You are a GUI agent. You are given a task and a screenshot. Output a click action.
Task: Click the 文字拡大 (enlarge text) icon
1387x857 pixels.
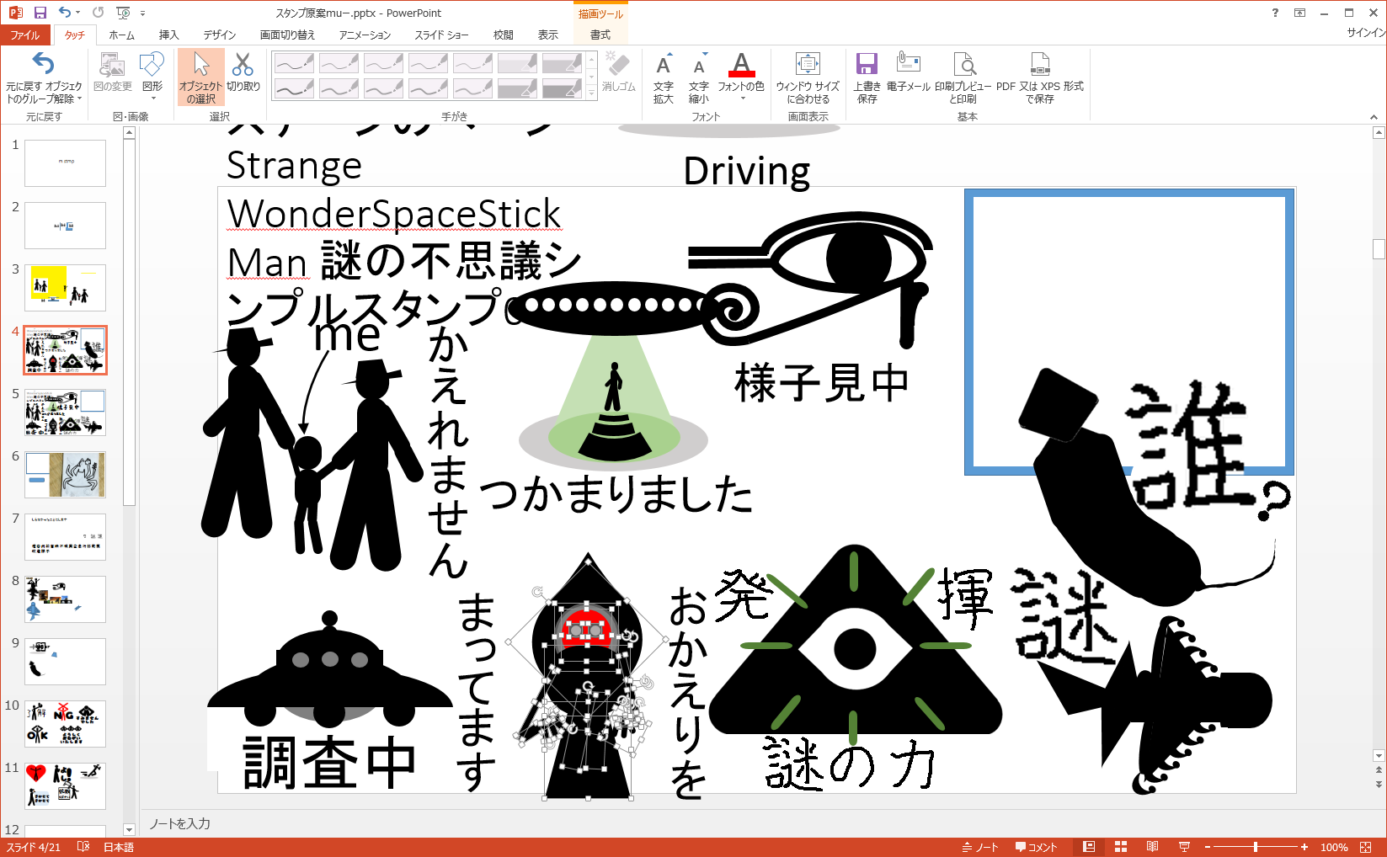coord(664,77)
